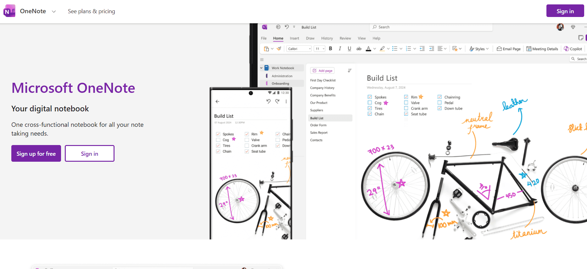Toggle Underline formatting
This screenshot has height=269, width=587.
349,48
